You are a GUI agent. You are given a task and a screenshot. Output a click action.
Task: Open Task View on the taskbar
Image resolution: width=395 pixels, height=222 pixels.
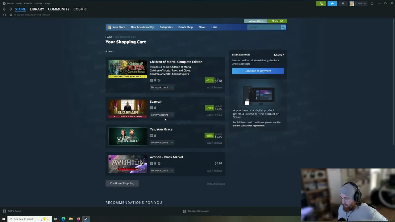[56, 219]
